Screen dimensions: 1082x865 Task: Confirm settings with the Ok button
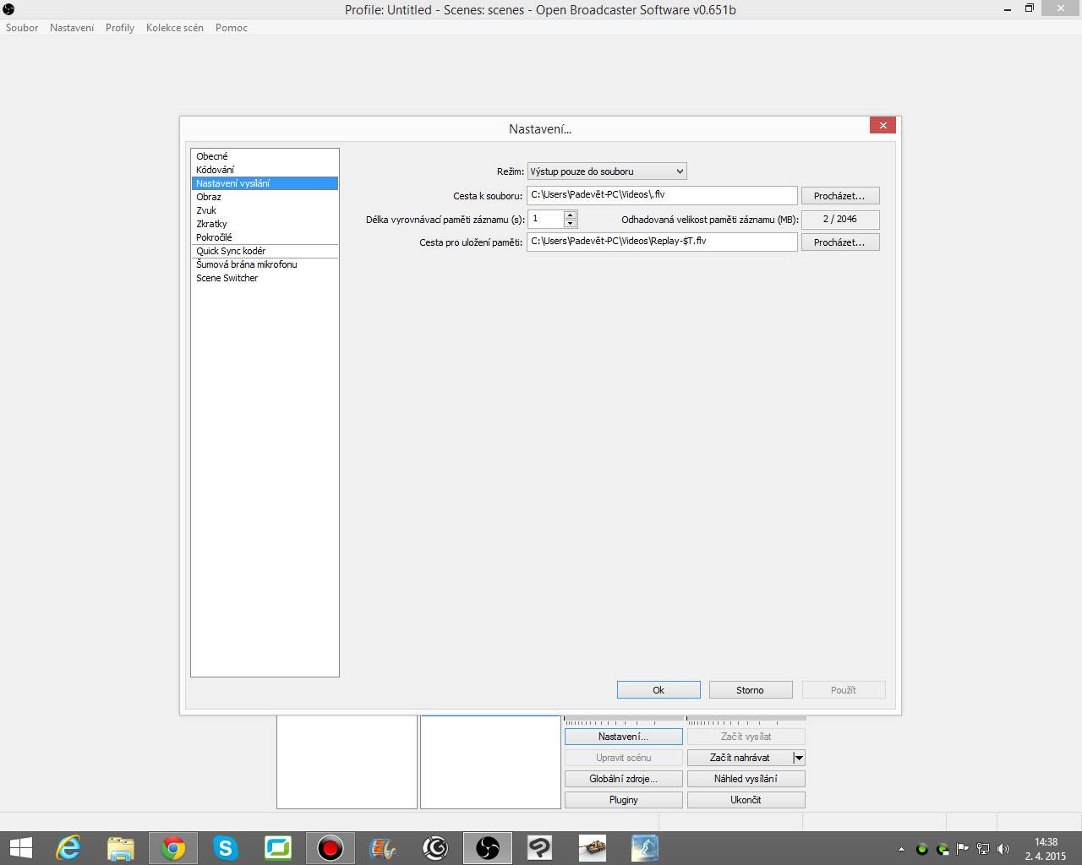coord(658,690)
